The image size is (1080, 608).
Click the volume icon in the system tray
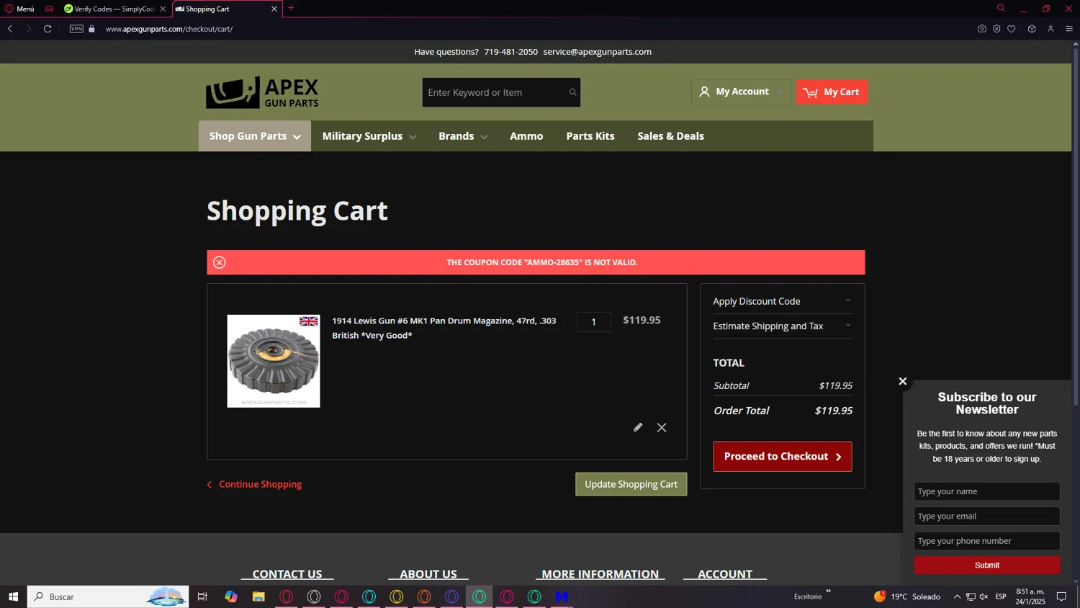pyautogui.click(x=984, y=596)
